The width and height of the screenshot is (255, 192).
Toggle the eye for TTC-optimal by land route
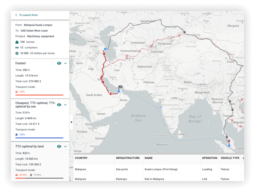tap(59, 146)
